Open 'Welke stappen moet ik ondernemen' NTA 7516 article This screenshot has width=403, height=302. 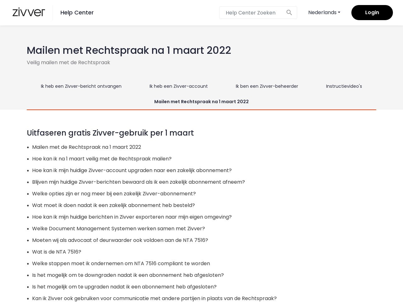pyautogui.click(x=121, y=263)
